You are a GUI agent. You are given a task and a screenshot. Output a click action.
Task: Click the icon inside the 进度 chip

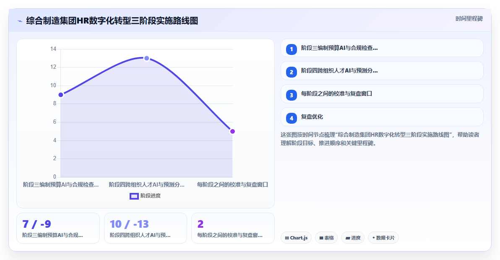(348, 238)
